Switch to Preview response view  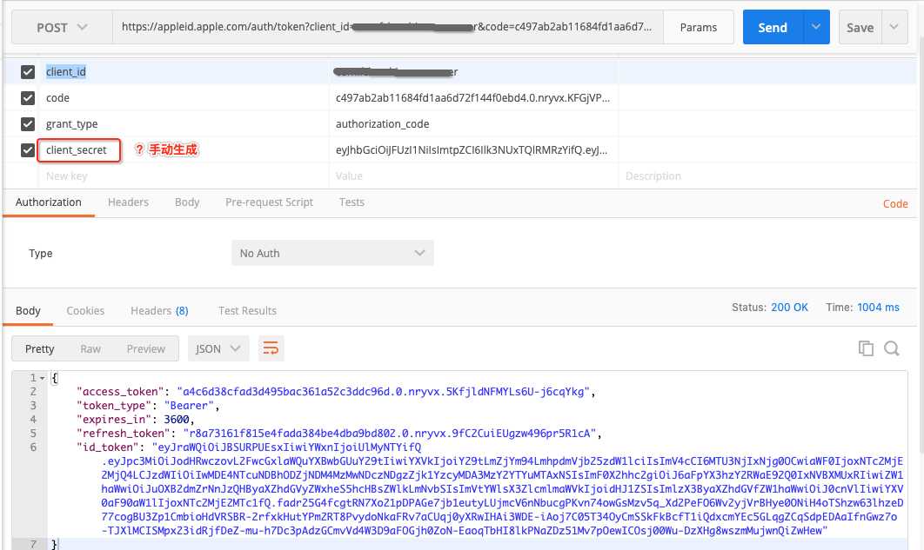pyautogui.click(x=145, y=348)
